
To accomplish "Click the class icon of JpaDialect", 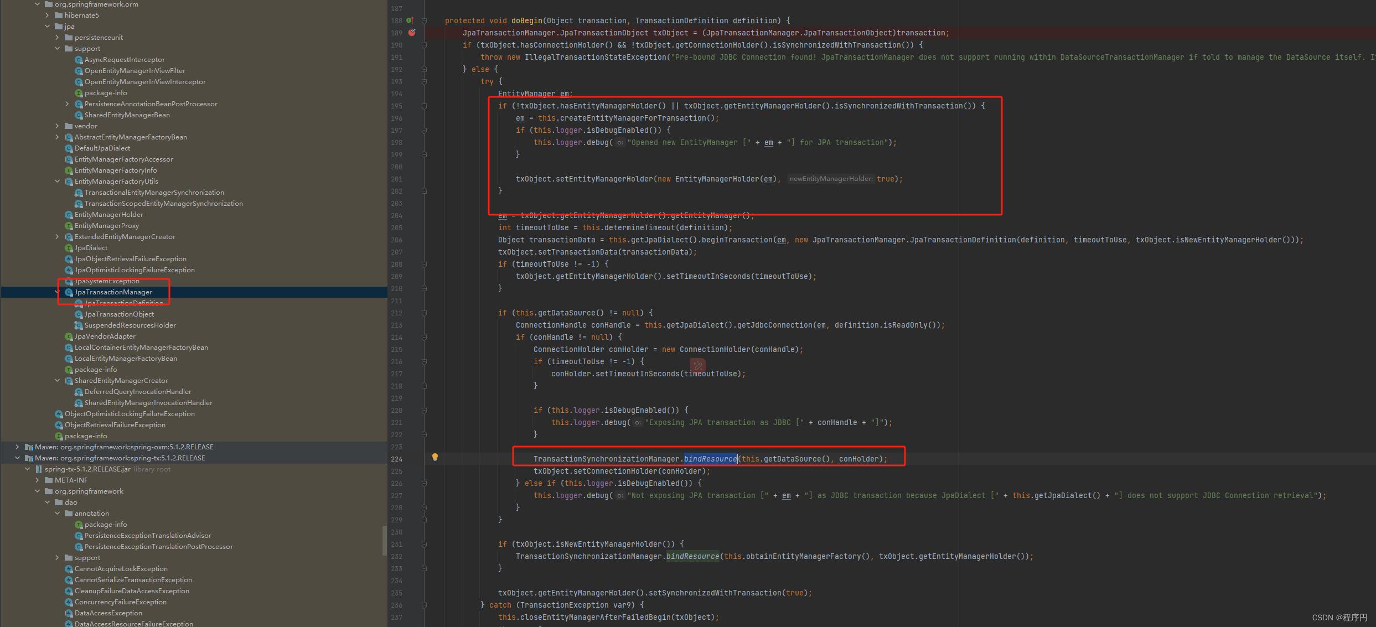I will pos(69,247).
